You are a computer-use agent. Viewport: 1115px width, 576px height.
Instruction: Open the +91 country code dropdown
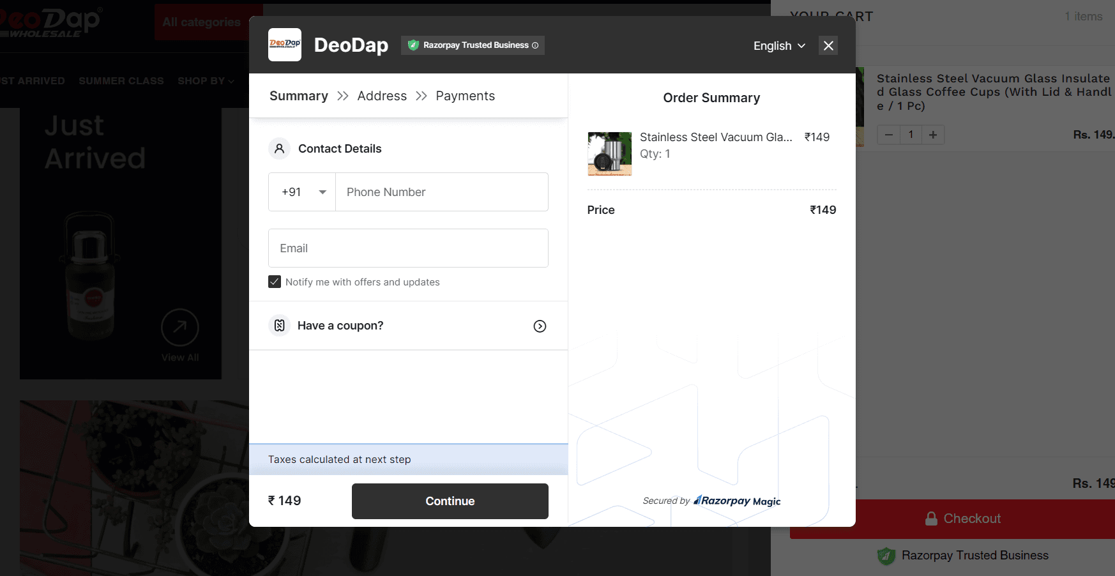coord(302,192)
